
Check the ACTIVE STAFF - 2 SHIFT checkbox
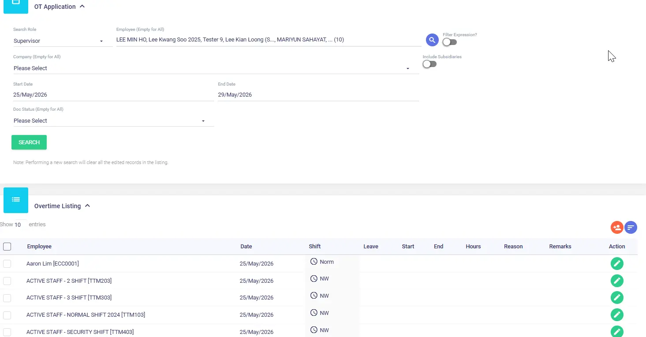coord(7,281)
